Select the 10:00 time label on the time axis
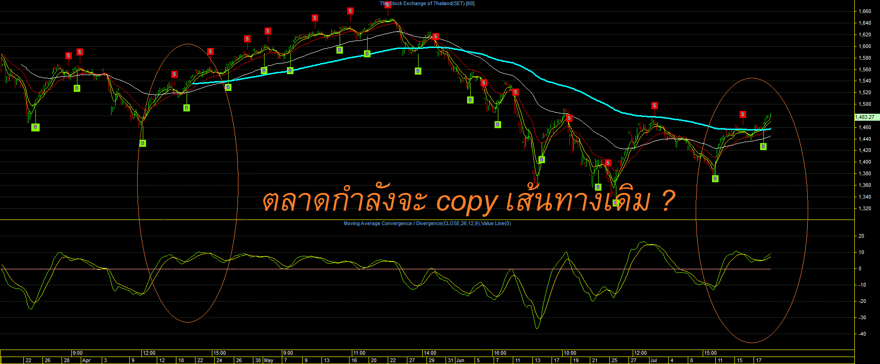This screenshot has height=364, width=880. (x=570, y=353)
